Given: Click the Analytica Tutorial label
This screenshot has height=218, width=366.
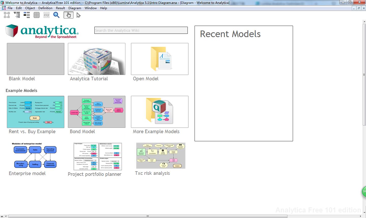Looking at the screenshot, I should pos(89,79).
